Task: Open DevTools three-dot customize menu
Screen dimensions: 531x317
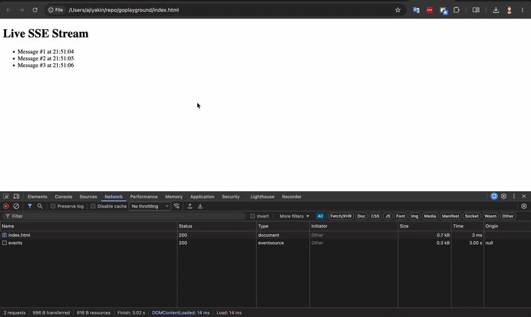Action: click(x=514, y=196)
